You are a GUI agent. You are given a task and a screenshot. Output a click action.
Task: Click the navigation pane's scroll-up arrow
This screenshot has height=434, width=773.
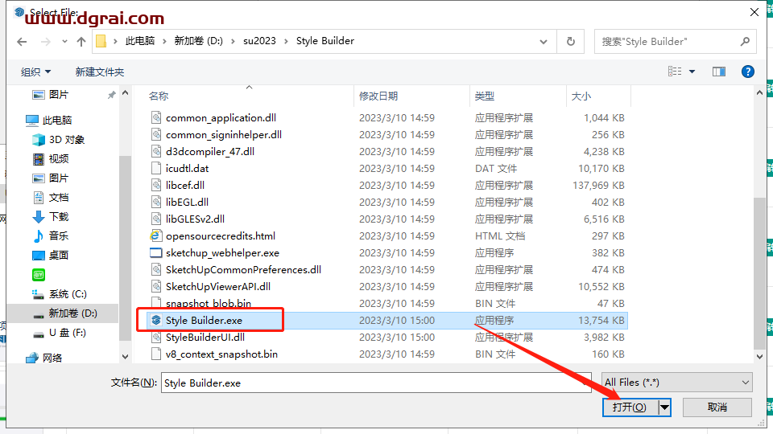pos(126,93)
